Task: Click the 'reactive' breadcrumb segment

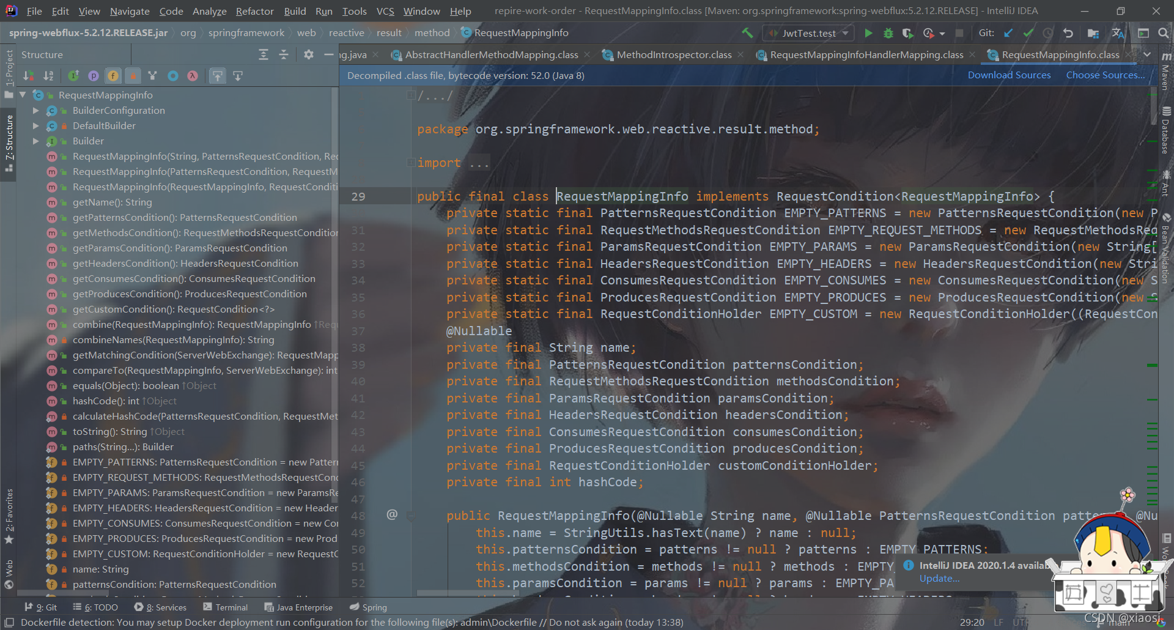Action: tap(346, 33)
